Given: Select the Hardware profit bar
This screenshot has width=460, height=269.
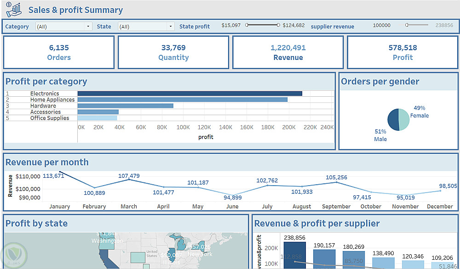Looking at the screenshot, I should [126, 106].
